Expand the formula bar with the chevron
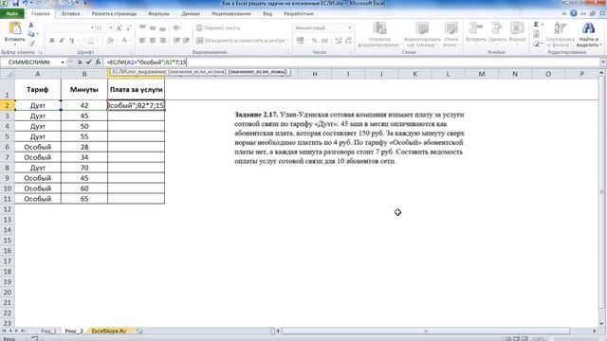The image size is (607, 341). pos(603,63)
